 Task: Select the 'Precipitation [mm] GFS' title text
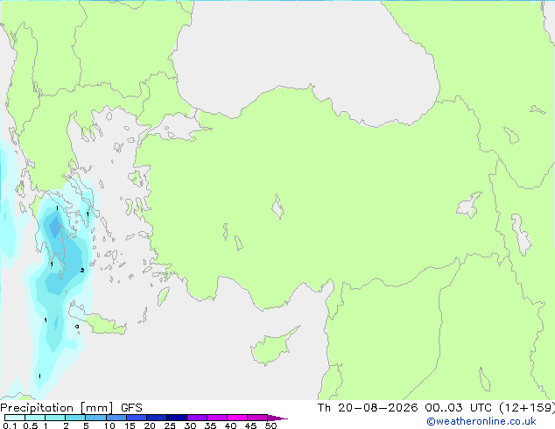[x=71, y=408]
